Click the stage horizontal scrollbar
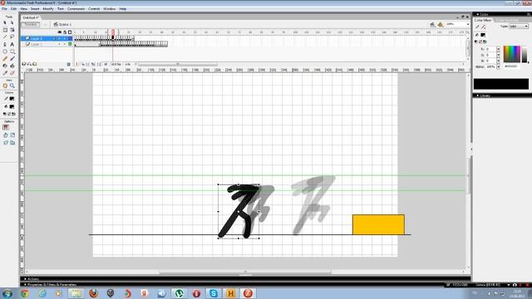 245,272
